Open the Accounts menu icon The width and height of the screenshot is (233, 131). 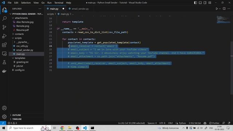tap(4, 108)
